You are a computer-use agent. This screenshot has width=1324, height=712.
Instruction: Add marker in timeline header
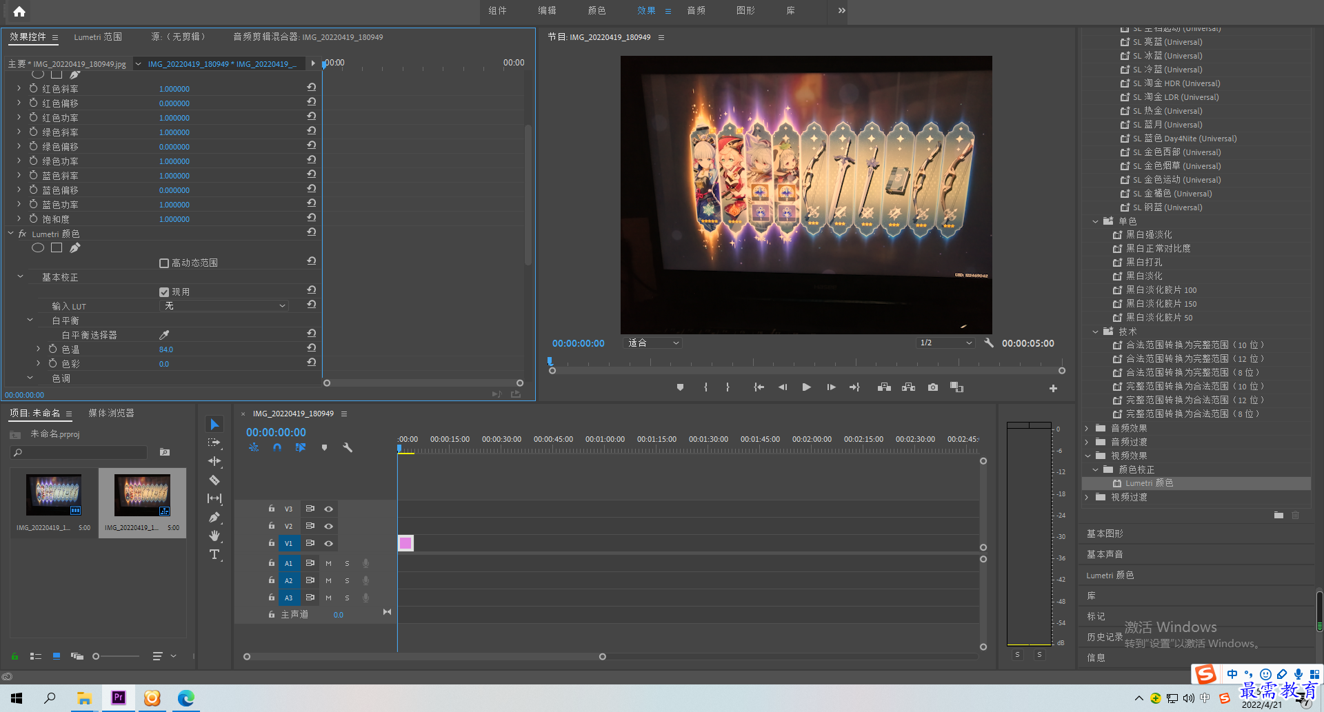[x=324, y=447]
